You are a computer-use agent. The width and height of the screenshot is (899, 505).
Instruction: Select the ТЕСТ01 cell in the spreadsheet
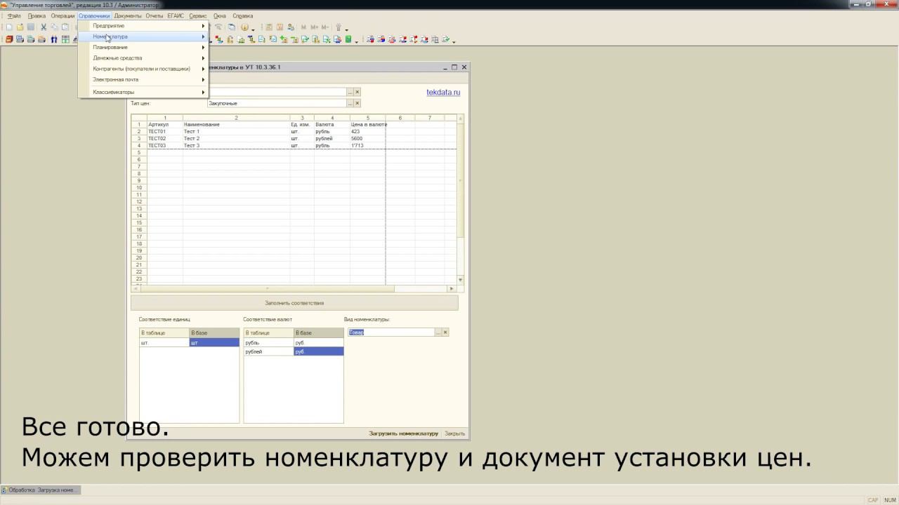tap(165, 131)
